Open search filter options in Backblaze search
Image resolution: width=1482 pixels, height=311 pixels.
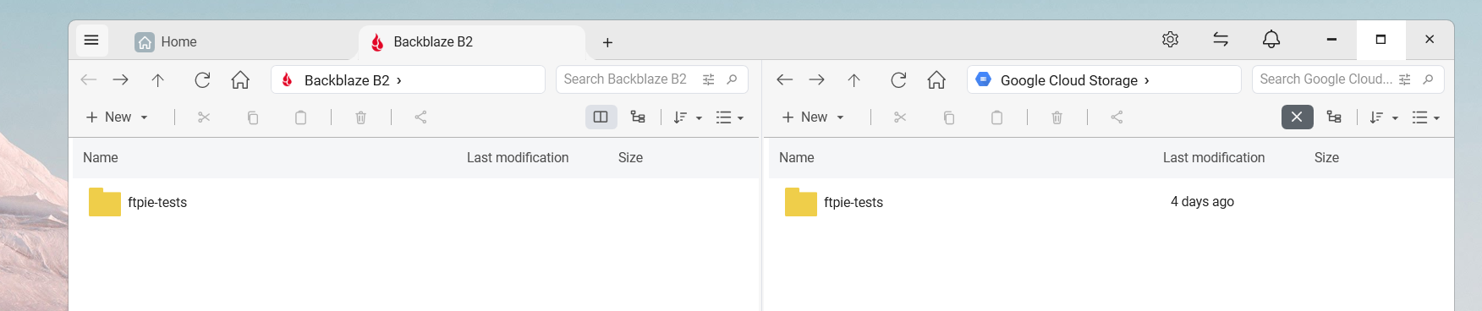pyautogui.click(x=709, y=79)
